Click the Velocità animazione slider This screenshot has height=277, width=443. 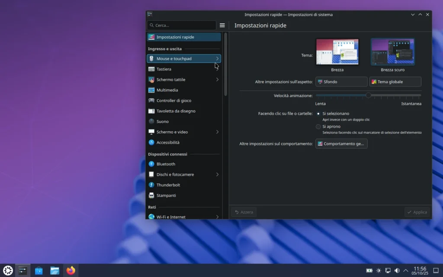click(368, 95)
